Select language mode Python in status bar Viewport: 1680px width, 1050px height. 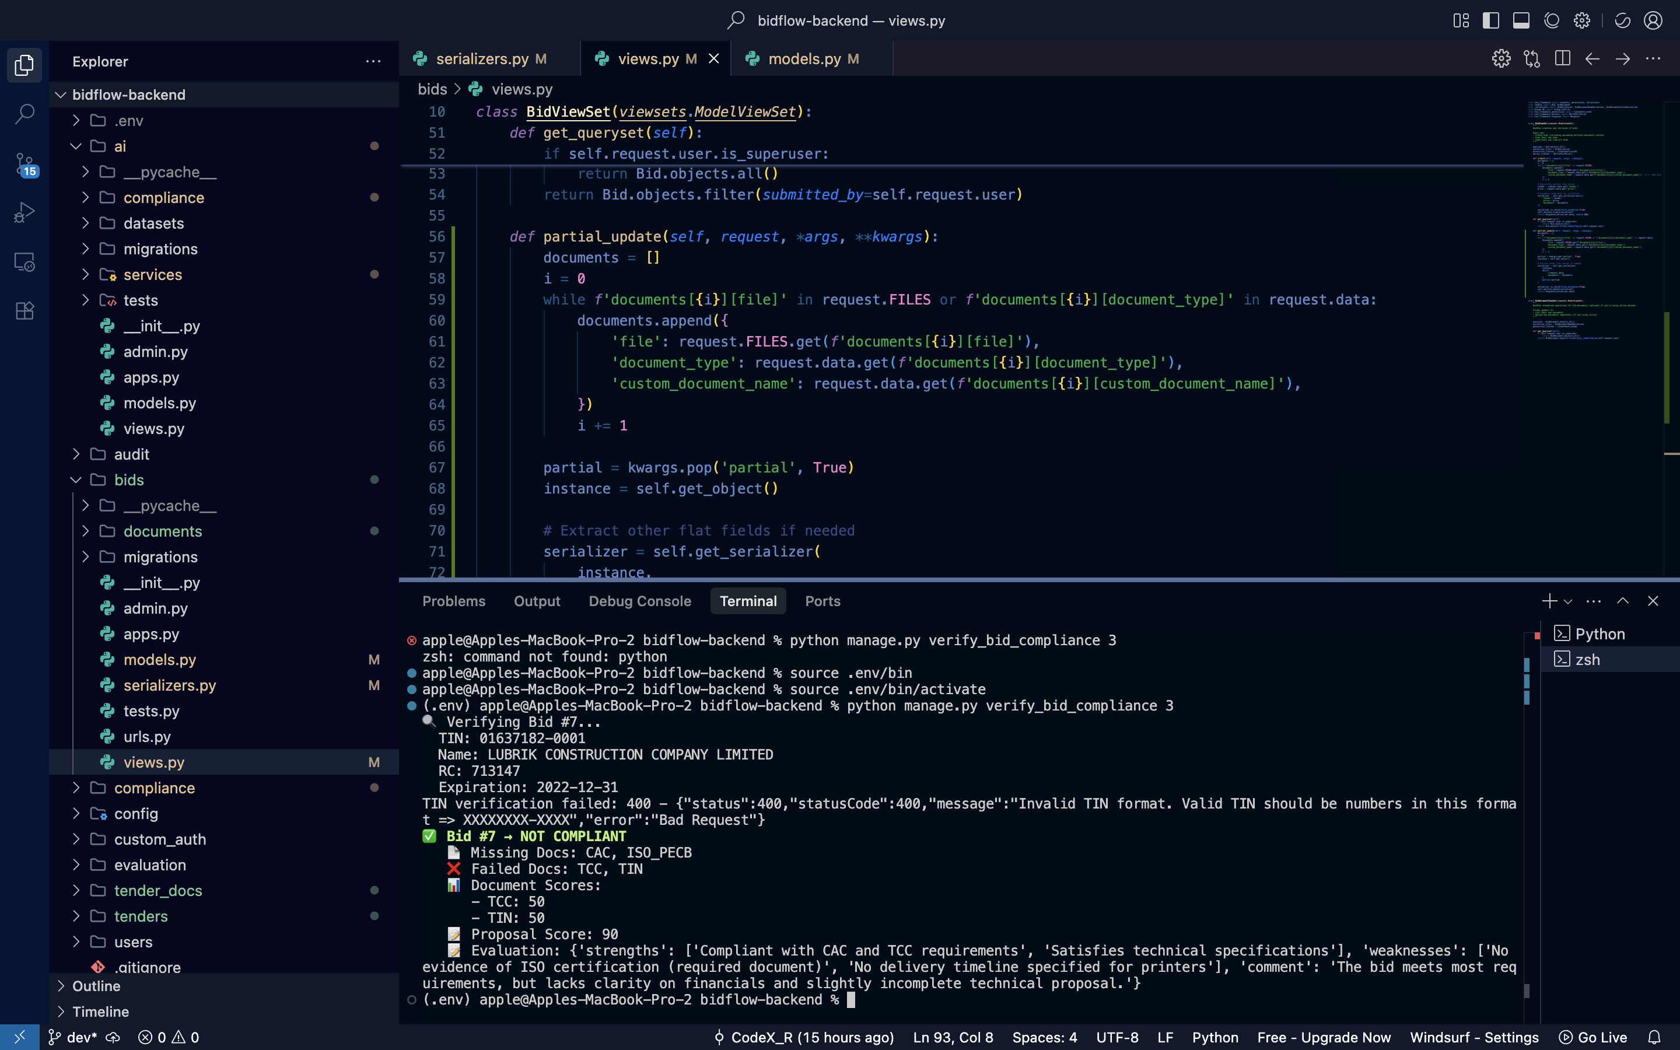pyautogui.click(x=1215, y=1038)
